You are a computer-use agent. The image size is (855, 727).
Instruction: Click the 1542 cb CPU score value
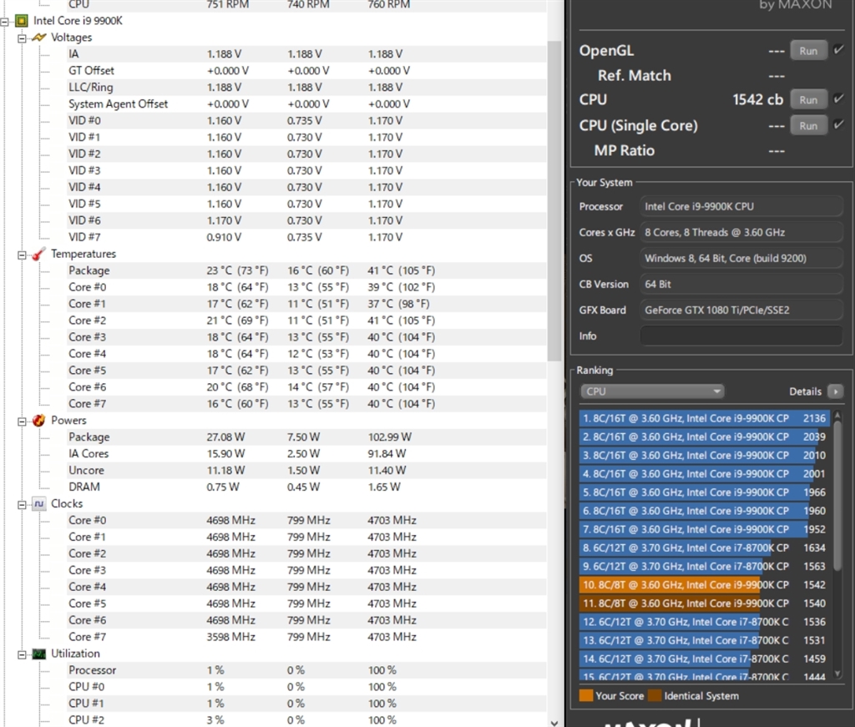tap(758, 99)
